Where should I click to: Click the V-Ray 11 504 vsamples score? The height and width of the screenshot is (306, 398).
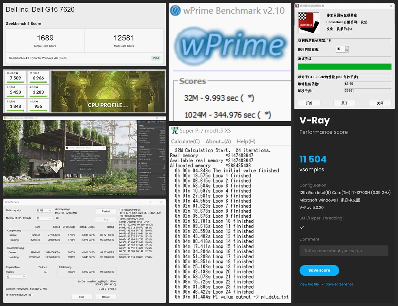tap(313, 159)
